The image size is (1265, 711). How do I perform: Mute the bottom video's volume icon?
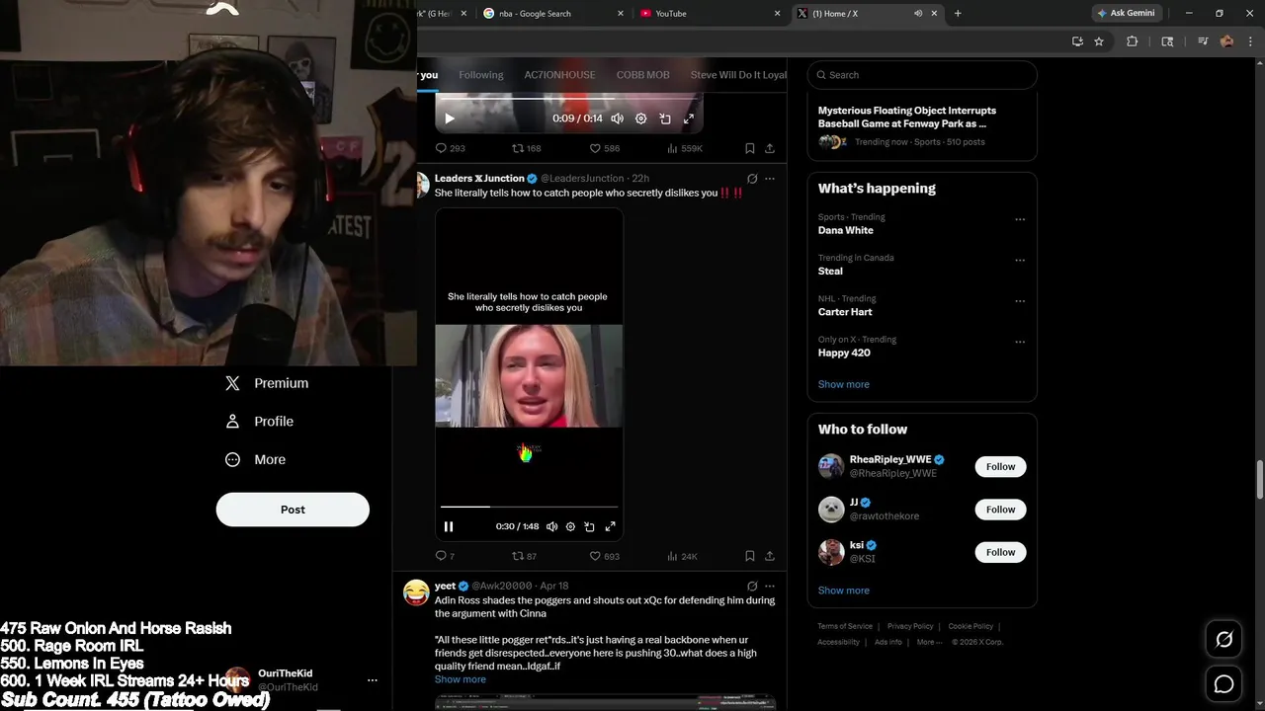coord(551,526)
